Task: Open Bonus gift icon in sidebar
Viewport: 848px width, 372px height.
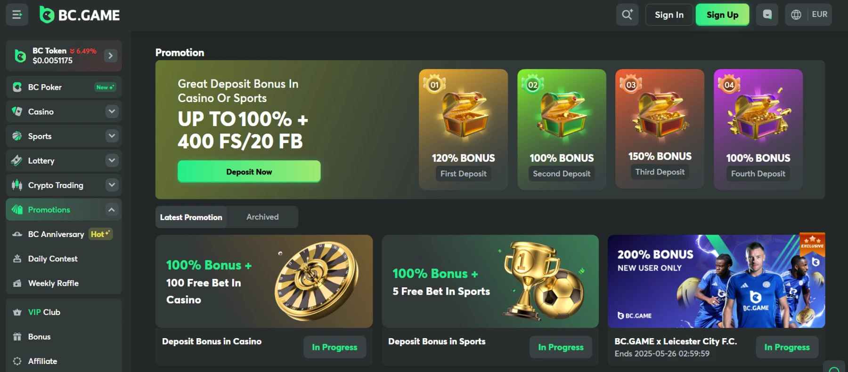Action: (17, 337)
